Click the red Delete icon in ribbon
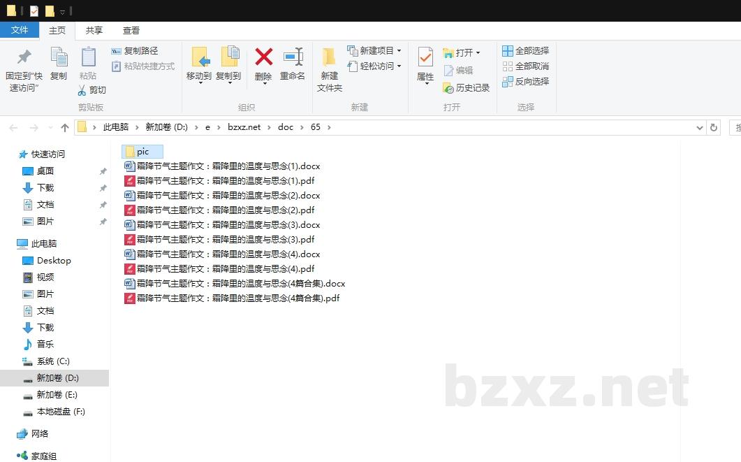 pos(263,57)
